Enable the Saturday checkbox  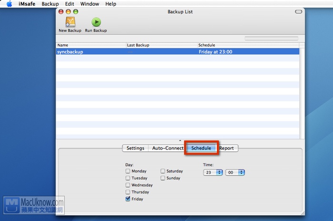(163, 171)
